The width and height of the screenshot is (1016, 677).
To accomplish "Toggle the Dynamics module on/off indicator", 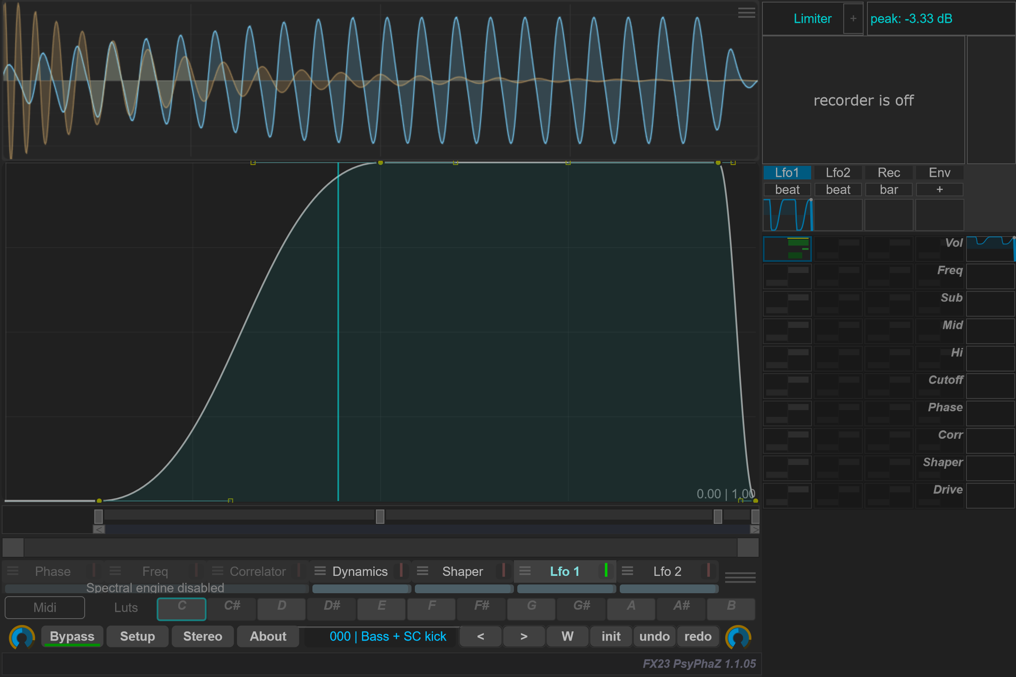I will 401,570.
